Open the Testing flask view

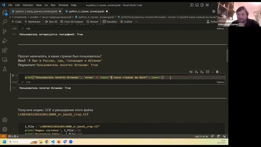click(x=4, y=69)
